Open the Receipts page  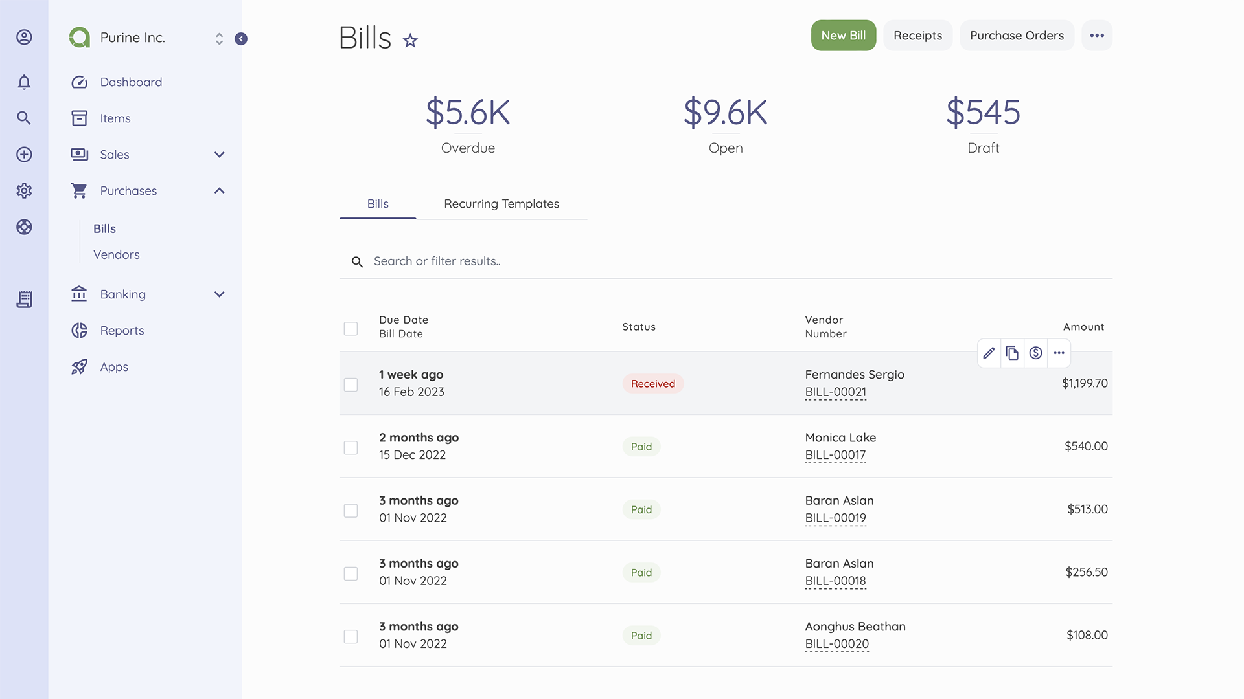point(917,36)
